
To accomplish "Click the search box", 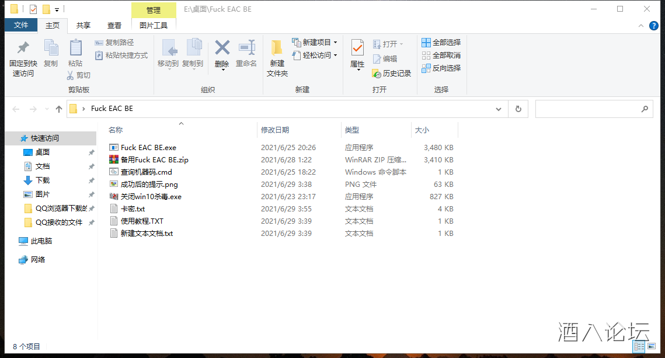I will 594,109.
